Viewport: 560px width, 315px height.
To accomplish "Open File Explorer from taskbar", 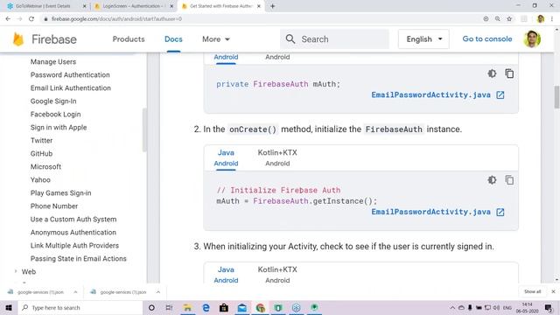I will (187, 307).
